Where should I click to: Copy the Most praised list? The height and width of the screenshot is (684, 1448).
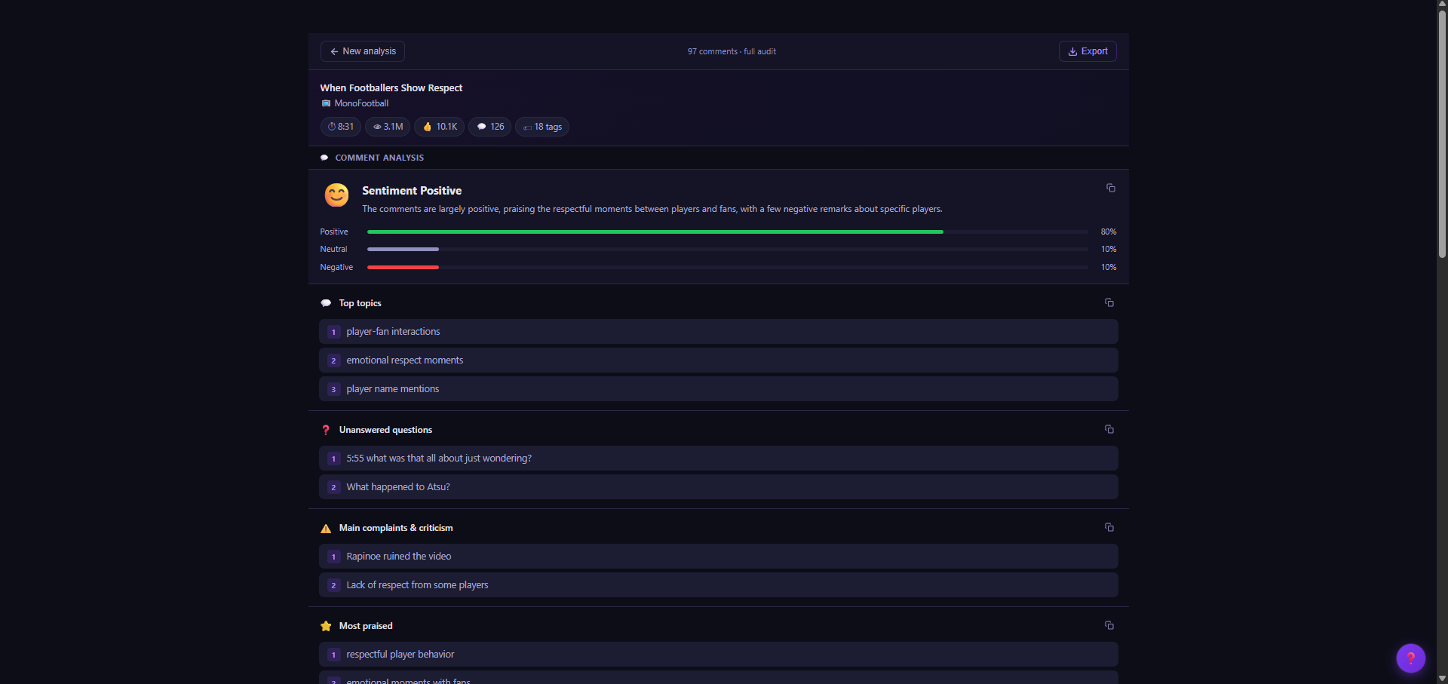pyautogui.click(x=1109, y=625)
